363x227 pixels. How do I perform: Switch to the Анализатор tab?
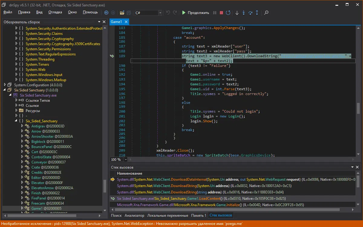(x=134, y=215)
